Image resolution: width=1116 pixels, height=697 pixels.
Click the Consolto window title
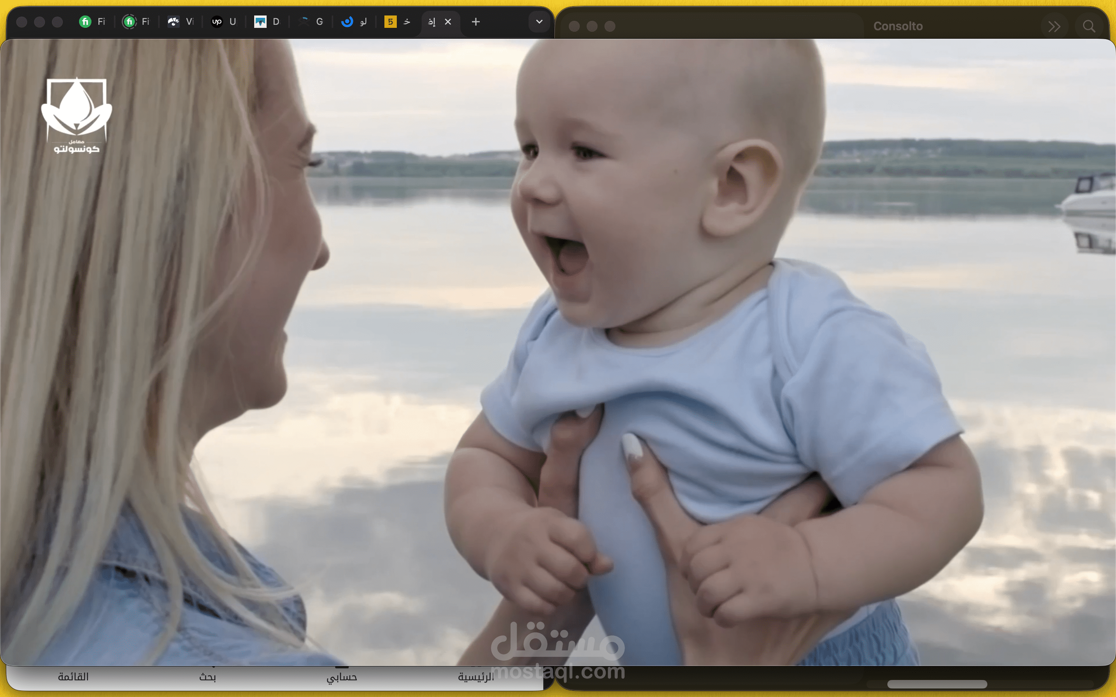pyautogui.click(x=898, y=26)
